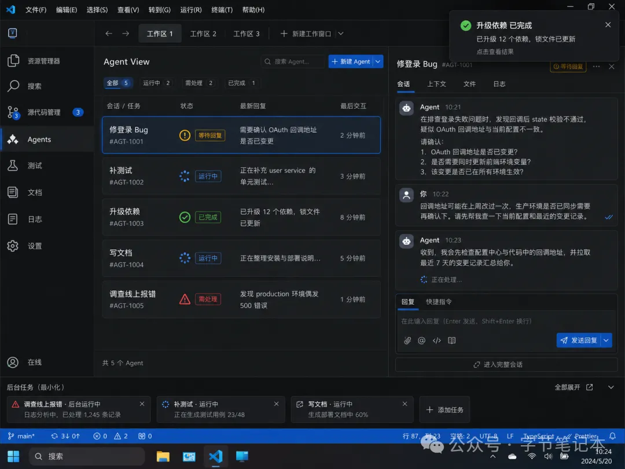This screenshot has height=469, width=625.
Task: Click the forward navigation arrow
Action: click(126, 34)
